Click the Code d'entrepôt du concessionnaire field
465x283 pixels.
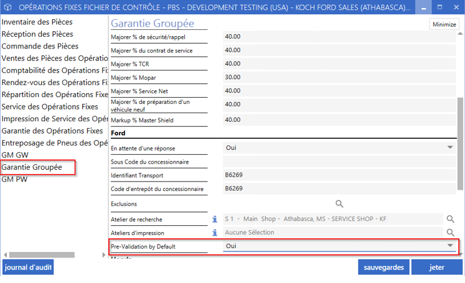[x=339, y=188]
